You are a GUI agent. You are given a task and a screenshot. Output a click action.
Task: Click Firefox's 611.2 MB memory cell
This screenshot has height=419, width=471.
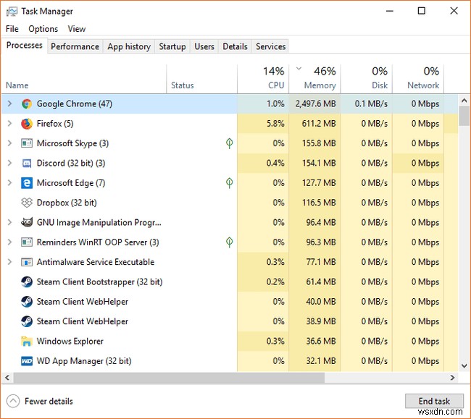(314, 124)
